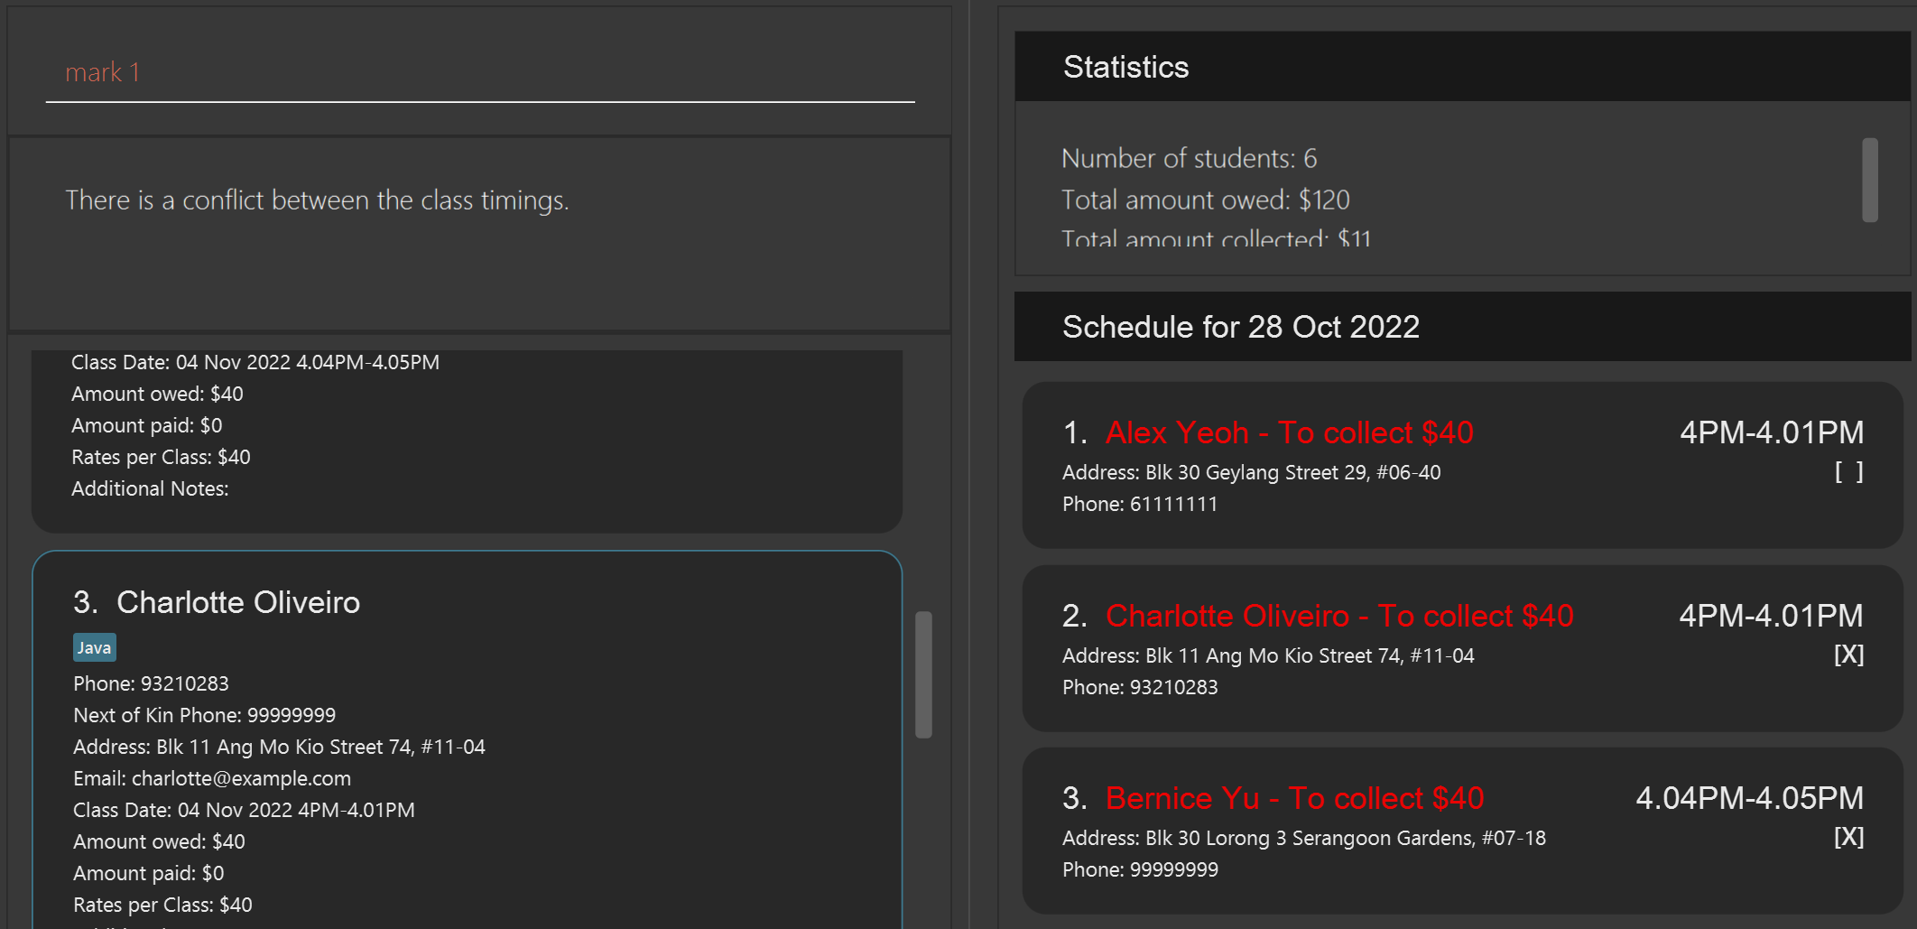The image size is (1917, 929).
Task: Click the '[X]' mark for Bernice Yu's schedule
Action: 1848,837
